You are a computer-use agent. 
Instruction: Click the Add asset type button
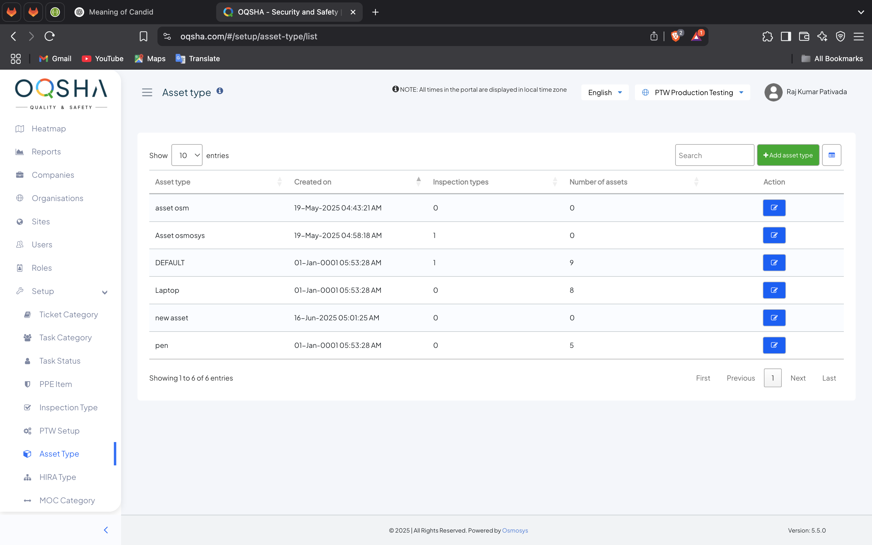788,155
